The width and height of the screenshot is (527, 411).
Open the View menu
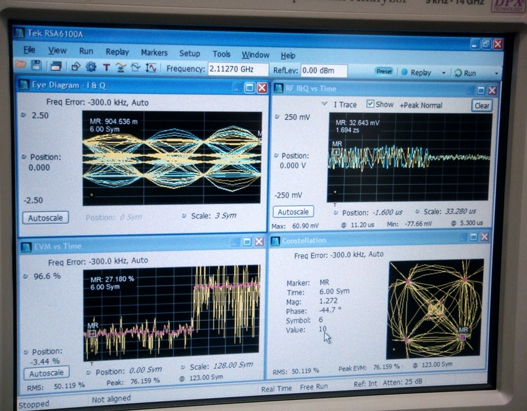point(57,51)
